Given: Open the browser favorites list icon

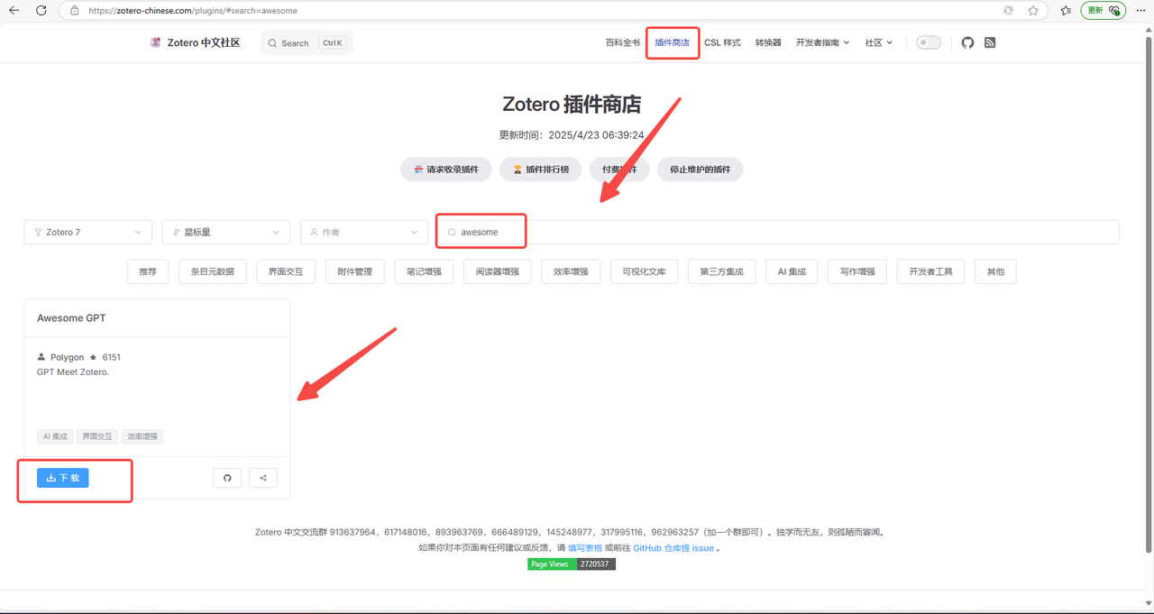Looking at the screenshot, I should tap(1066, 11).
